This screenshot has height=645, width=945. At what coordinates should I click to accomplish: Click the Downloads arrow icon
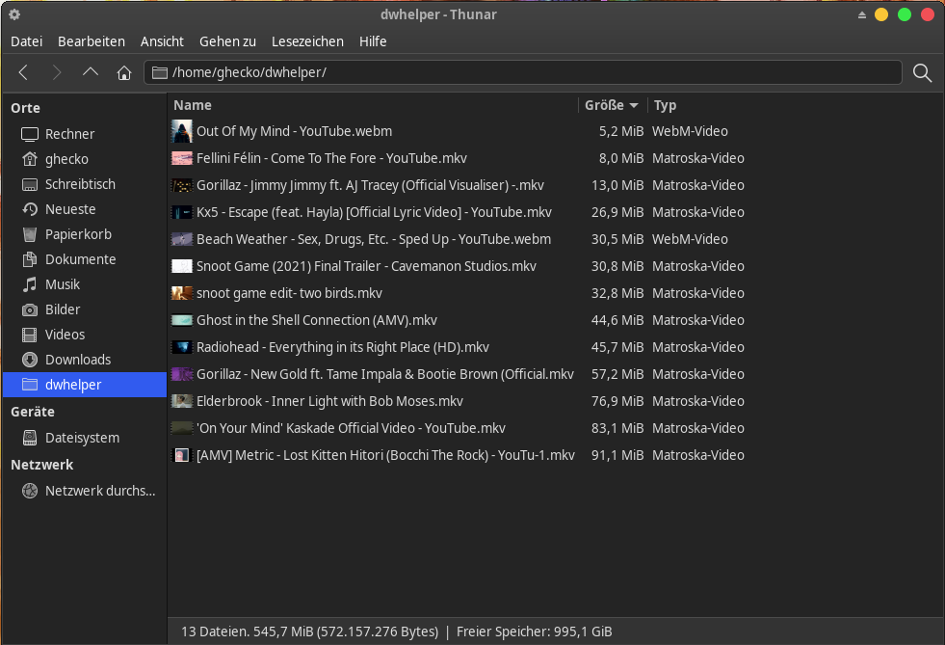(30, 360)
